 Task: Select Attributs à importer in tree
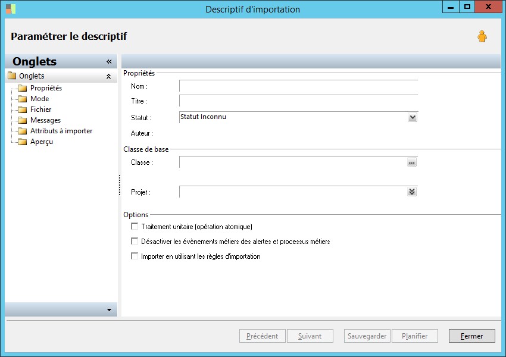[61, 131]
